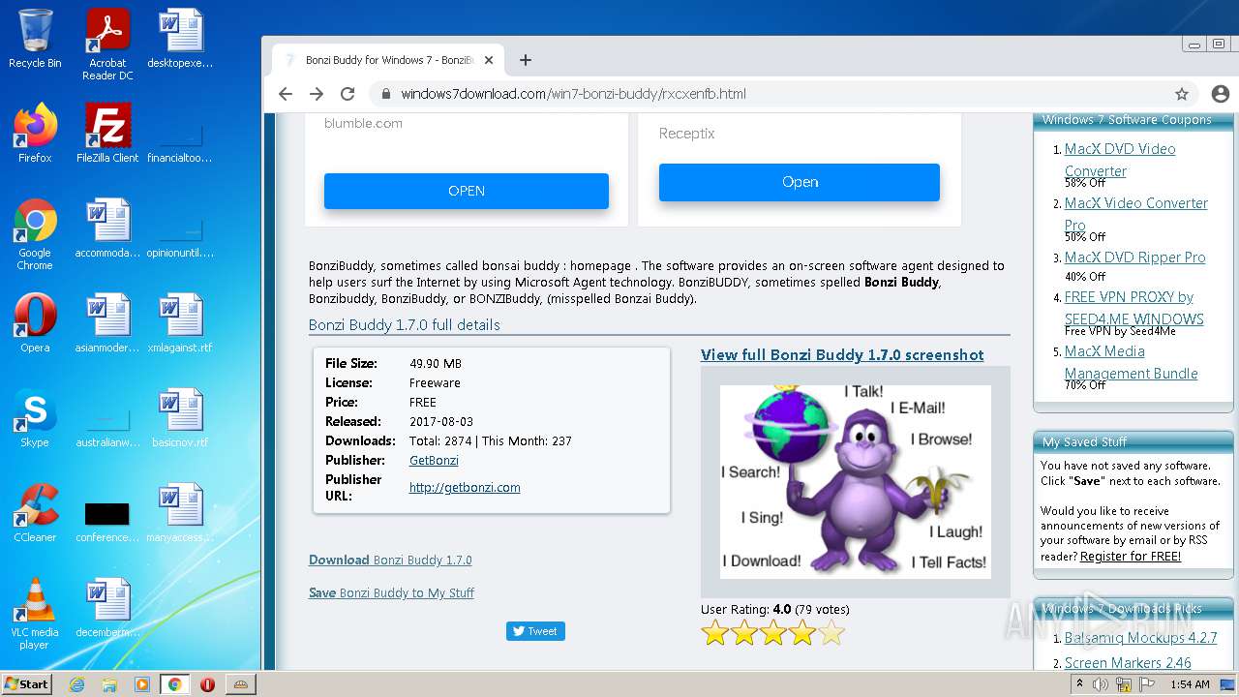The image size is (1239, 697).
Task: Open the Recycle Bin desktop icon
Action: coord(35,39)
